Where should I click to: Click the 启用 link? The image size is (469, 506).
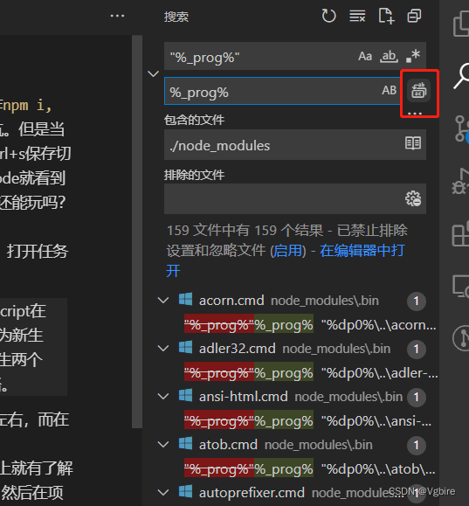[x=288, y=251]
